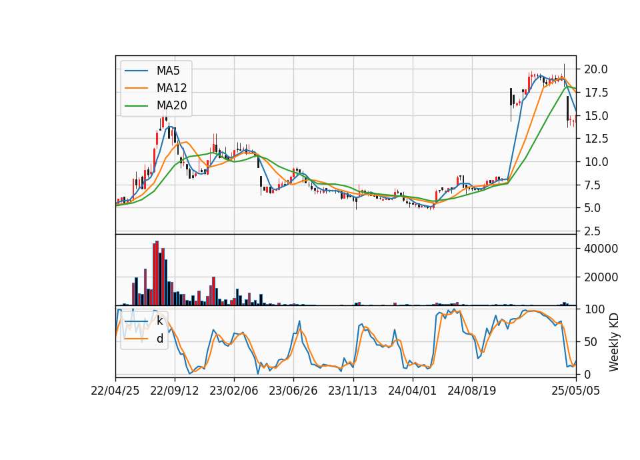Click the d legend label in KD panel
Image resolution: width=640 pixels, height=460 pixels.
pyautogui.click(x=159, y=338)
